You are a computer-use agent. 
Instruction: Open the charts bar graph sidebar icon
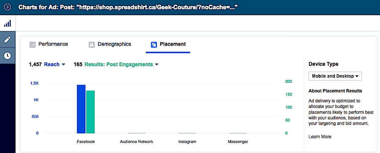point(7,23)
